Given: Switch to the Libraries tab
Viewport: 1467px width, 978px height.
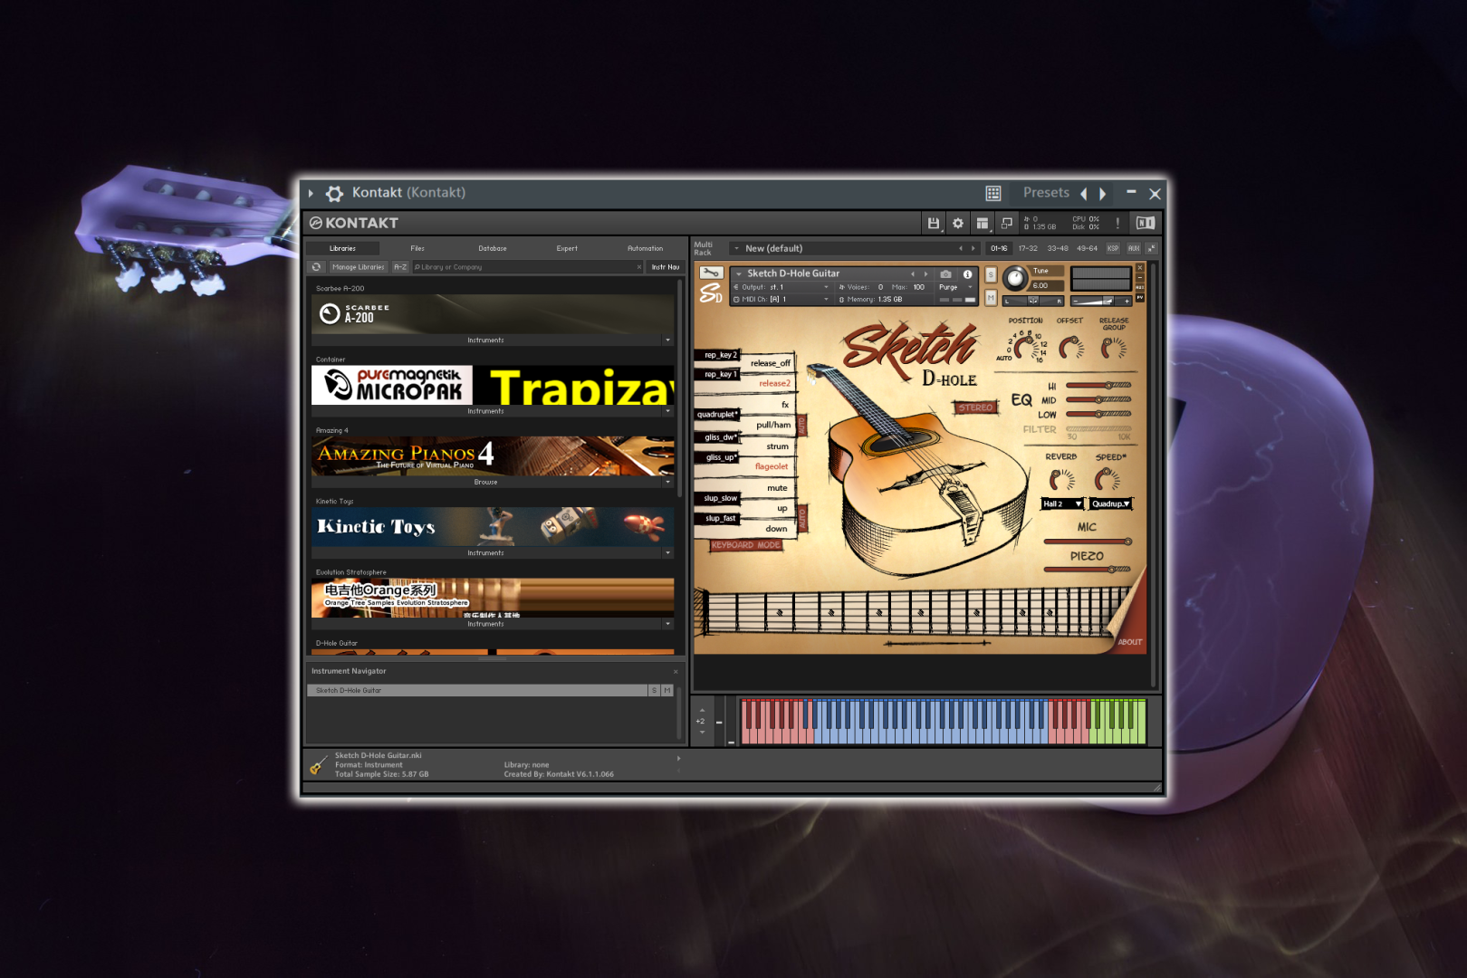Looking at the screenshot, I should coord(342,248).
